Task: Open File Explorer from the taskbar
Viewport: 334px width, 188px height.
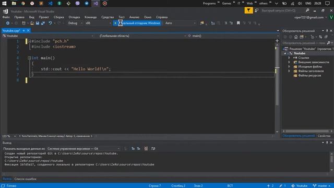Action: click(x=14, y=4)
